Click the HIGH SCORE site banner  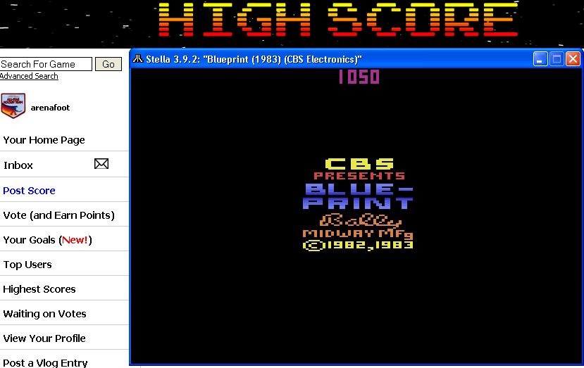click(x=338, y=19)
